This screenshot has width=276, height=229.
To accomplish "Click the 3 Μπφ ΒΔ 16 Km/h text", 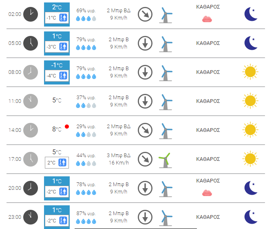I will coord(119,159).
